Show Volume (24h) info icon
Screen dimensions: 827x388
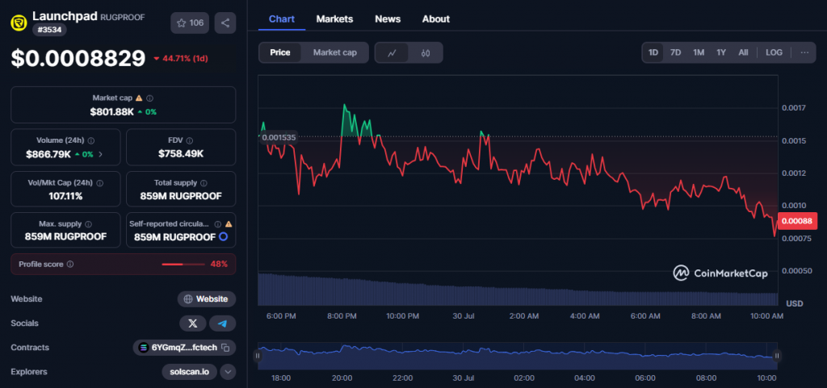pyautogui.click(x=91, y=140)
